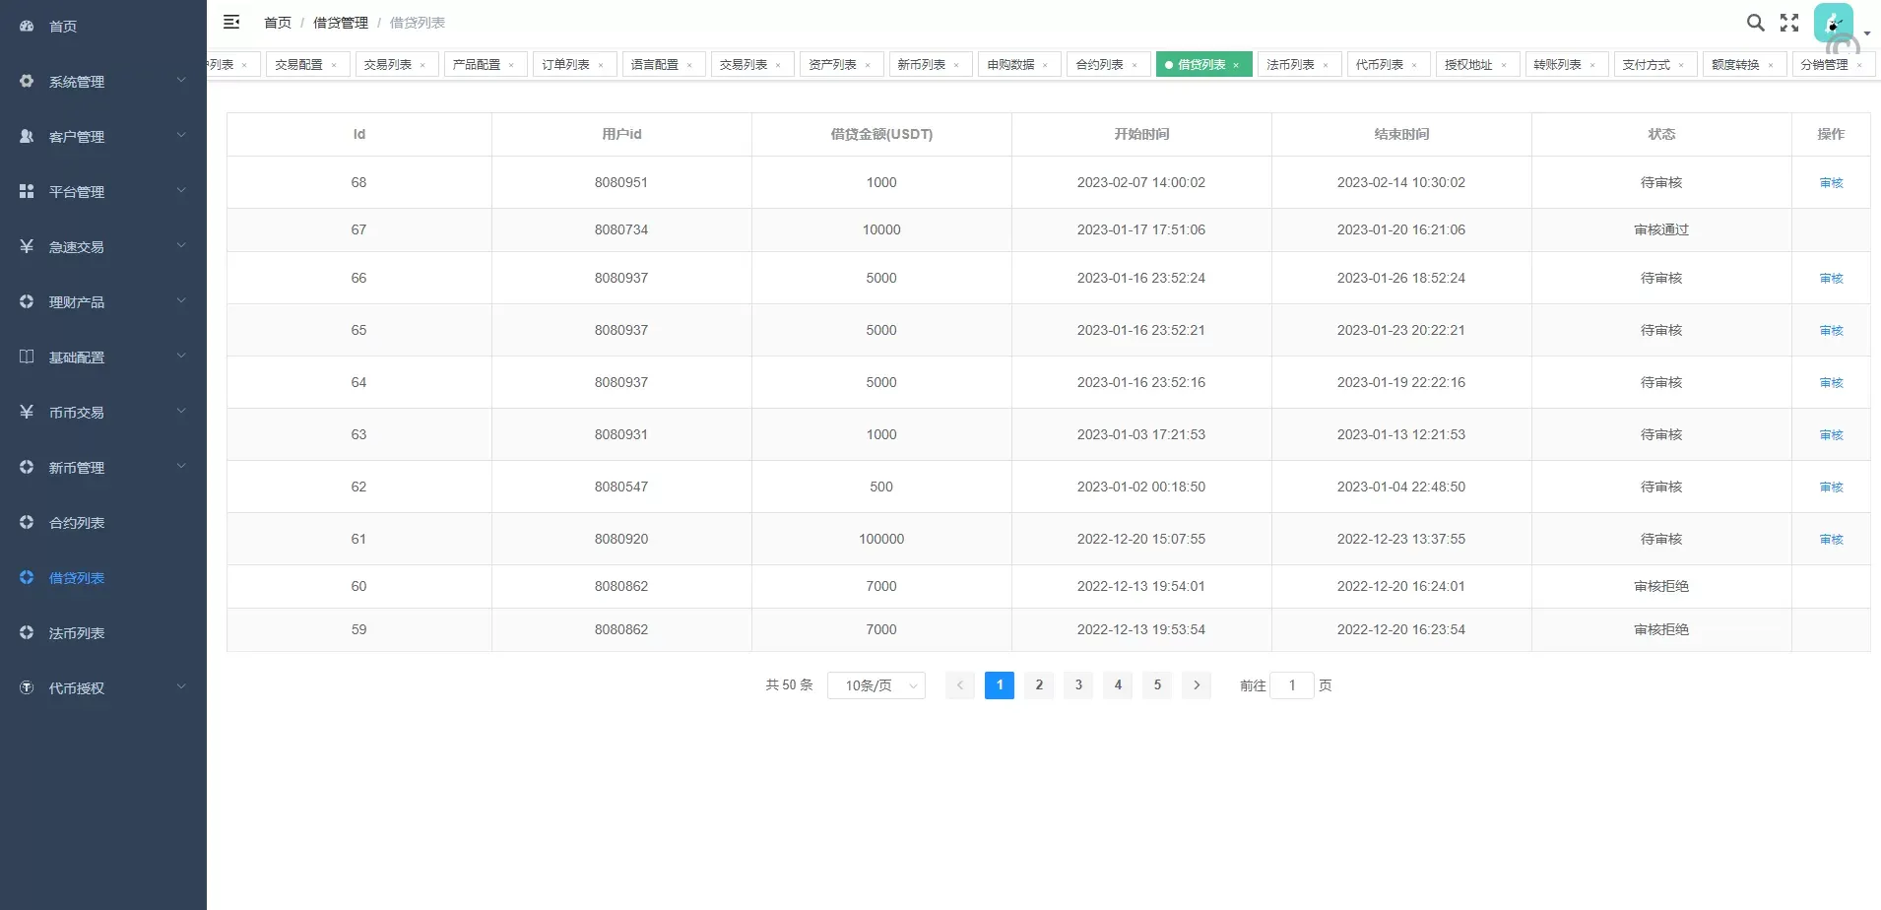This screenshot has height=910, width=1881.
Task: Switch to 合约列表 tab
Action: [1099, 65]
